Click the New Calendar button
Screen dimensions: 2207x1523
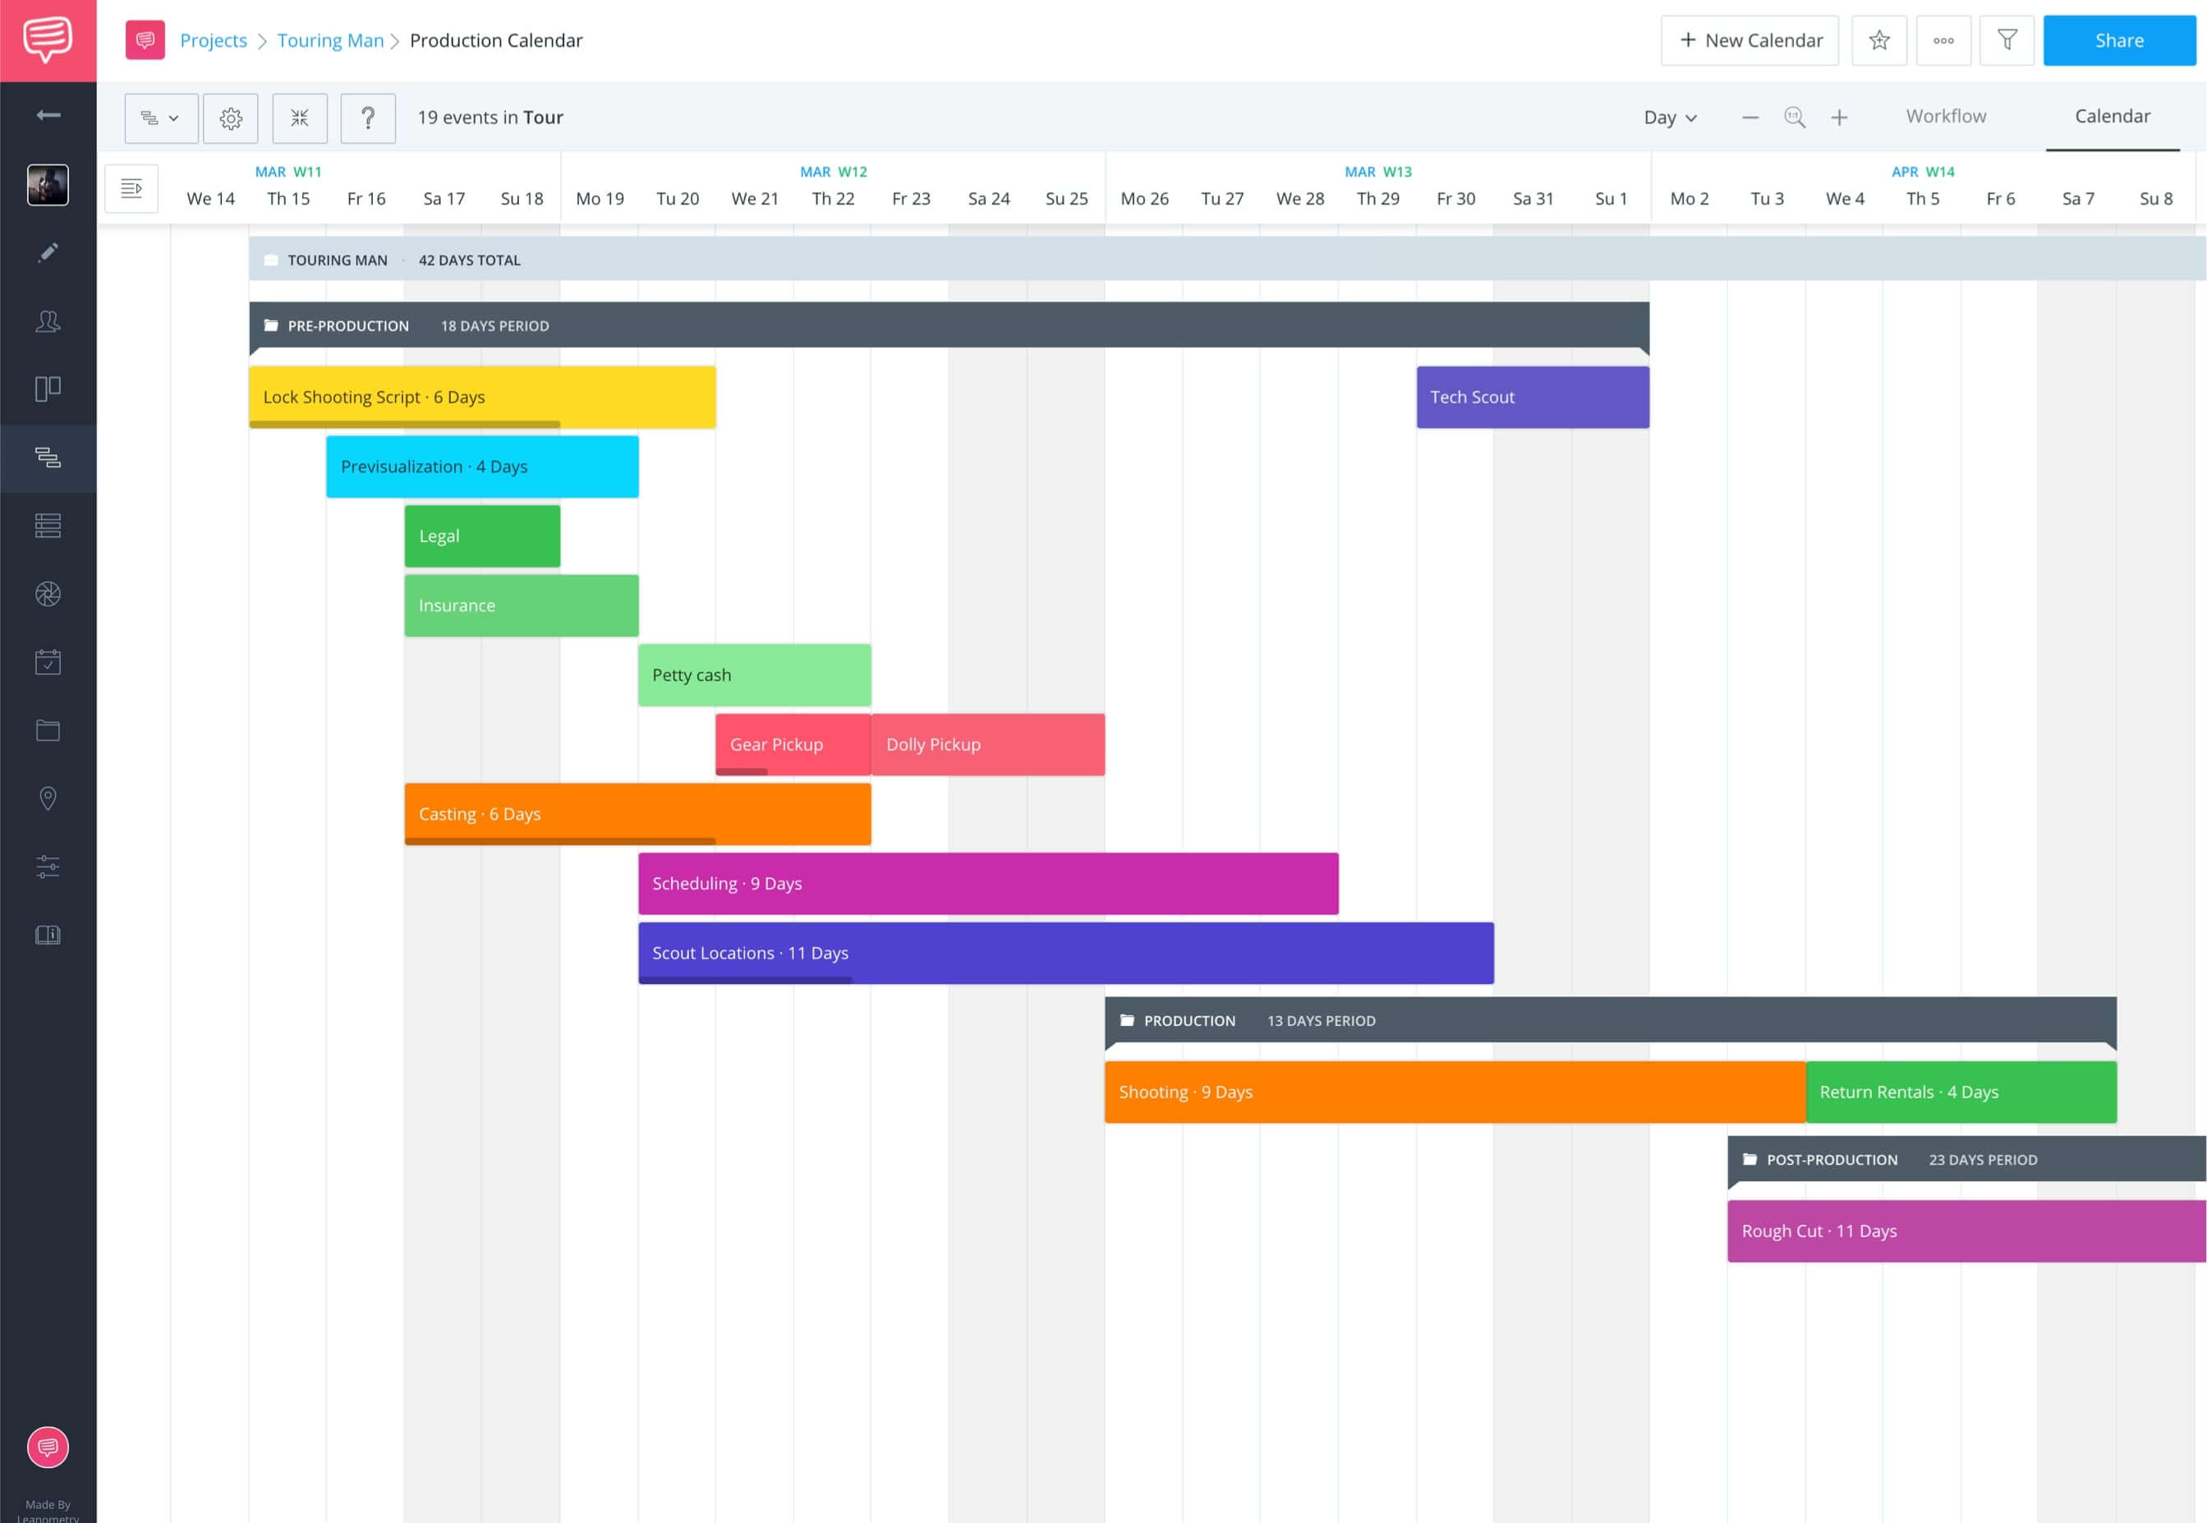click(x=1750, y=40)
